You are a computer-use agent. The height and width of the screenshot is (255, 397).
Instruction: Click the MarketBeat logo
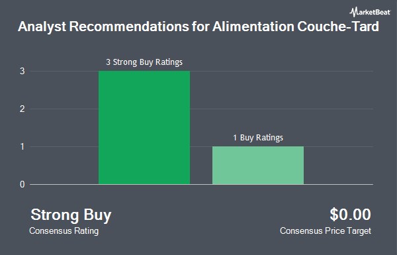370,12
